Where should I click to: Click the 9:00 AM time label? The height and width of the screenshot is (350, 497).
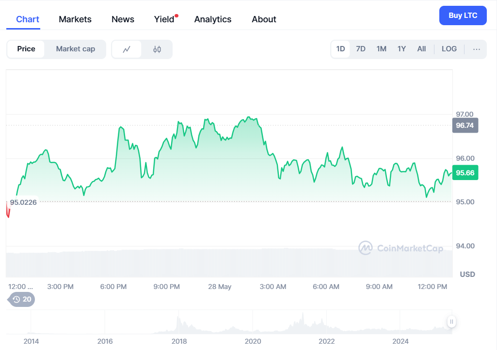click(379, 287)
